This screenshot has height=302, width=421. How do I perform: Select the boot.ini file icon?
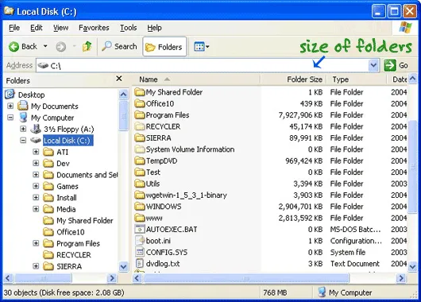[x=140, y=241]
